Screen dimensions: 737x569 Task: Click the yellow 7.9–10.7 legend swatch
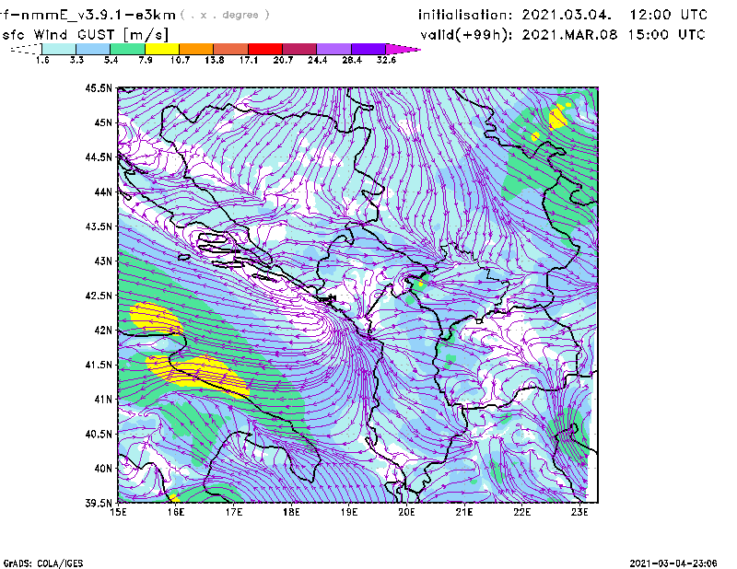coord(162,49)
